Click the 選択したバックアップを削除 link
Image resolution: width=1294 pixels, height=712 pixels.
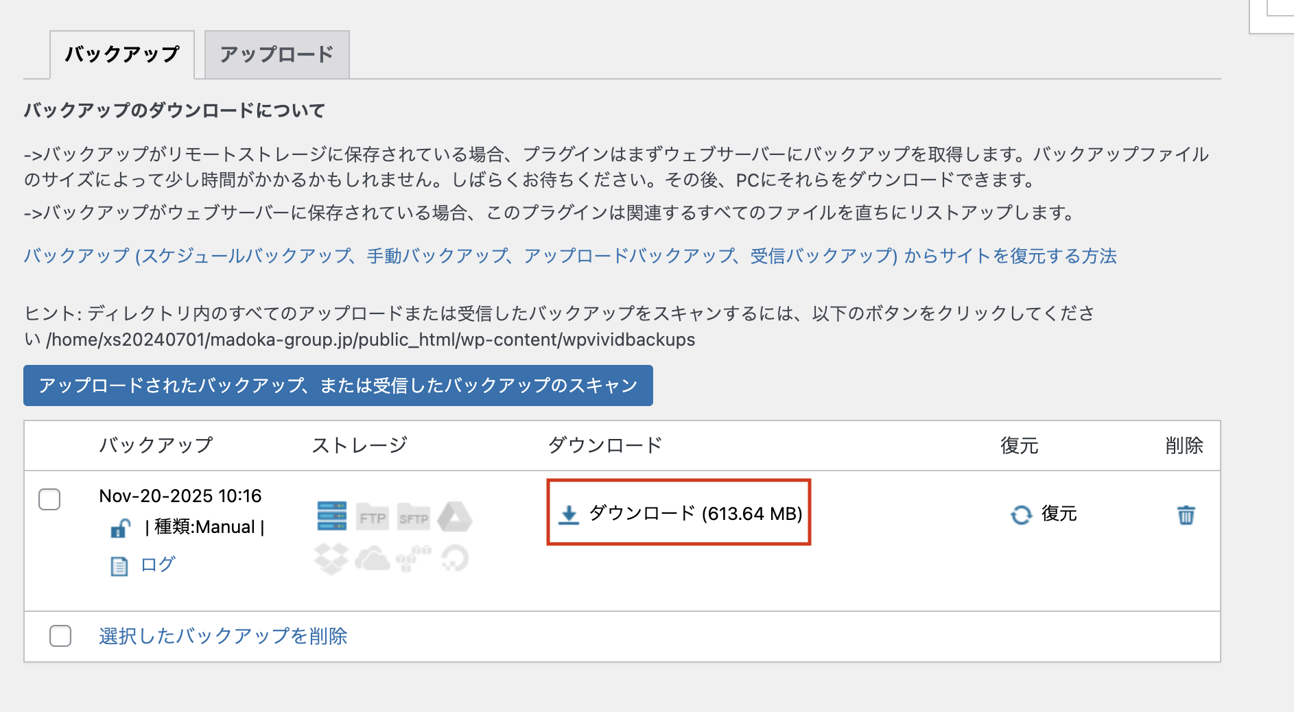tap(222, 636)
